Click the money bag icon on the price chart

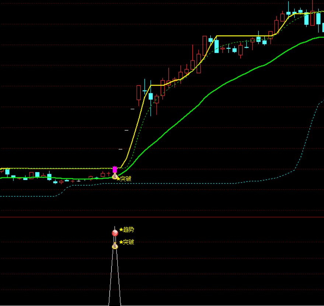pos(115,177)
